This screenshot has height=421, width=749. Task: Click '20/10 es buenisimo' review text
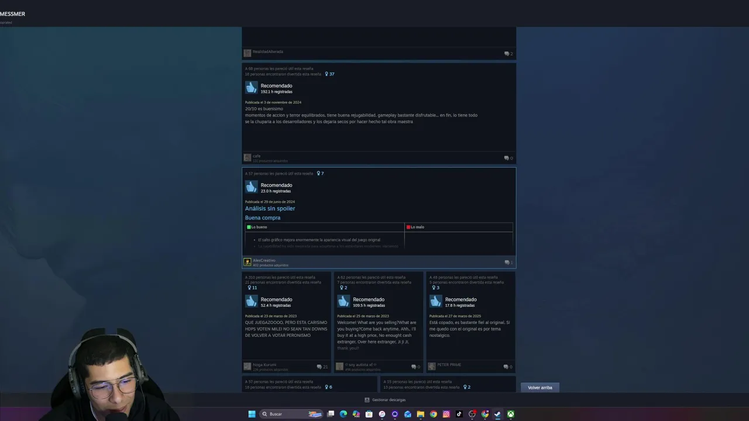pos(264,109)
